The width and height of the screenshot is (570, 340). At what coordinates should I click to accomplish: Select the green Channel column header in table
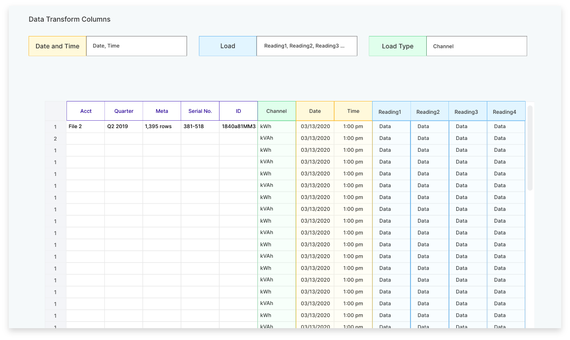277,111
